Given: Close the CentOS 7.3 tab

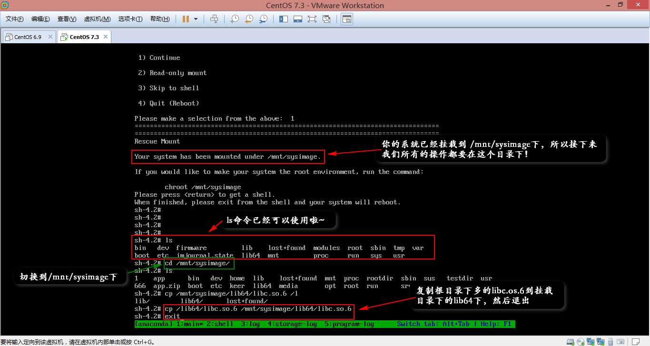Looking at the screenshot, I should 105,37.
